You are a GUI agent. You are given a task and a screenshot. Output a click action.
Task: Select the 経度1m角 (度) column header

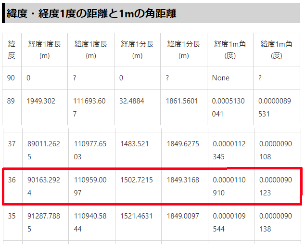click(230, 50)
